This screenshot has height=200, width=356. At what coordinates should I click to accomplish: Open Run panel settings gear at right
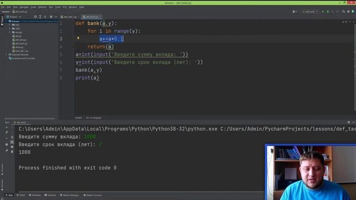pyautogui.click(x=349, y=122)
